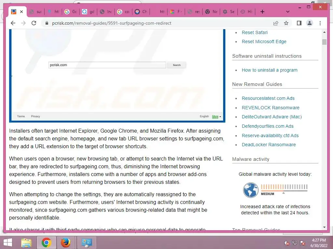The width and height of the screenshot is (333, 249).
Task: Open Defendyourfiles.com Ads guide
Action: pos(267,126)
